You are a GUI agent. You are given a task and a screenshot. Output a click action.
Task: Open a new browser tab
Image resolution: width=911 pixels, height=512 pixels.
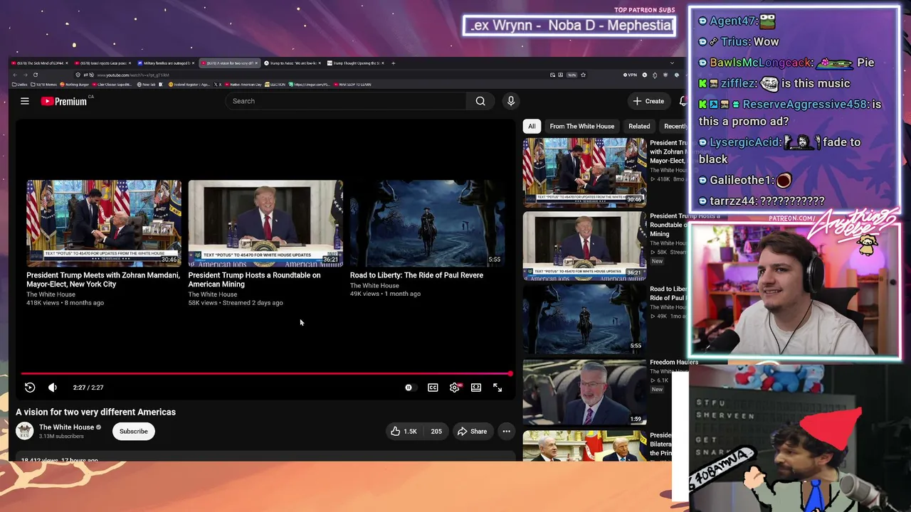pos(394,63)
